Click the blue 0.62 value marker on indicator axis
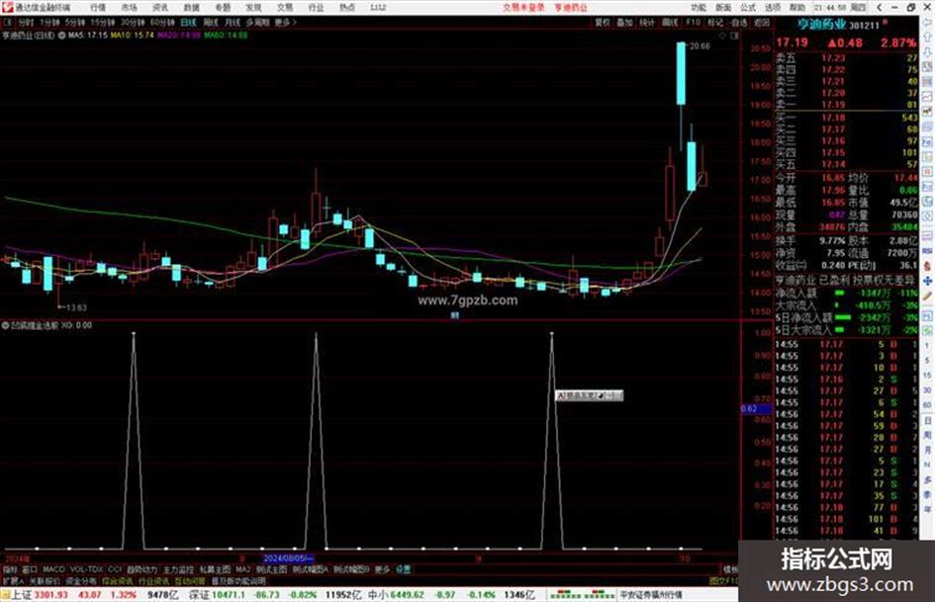 tap(756, 409)
